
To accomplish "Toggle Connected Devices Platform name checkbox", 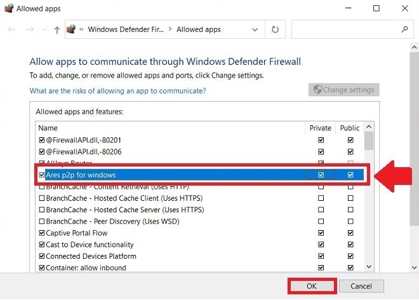I will [42, 256].
